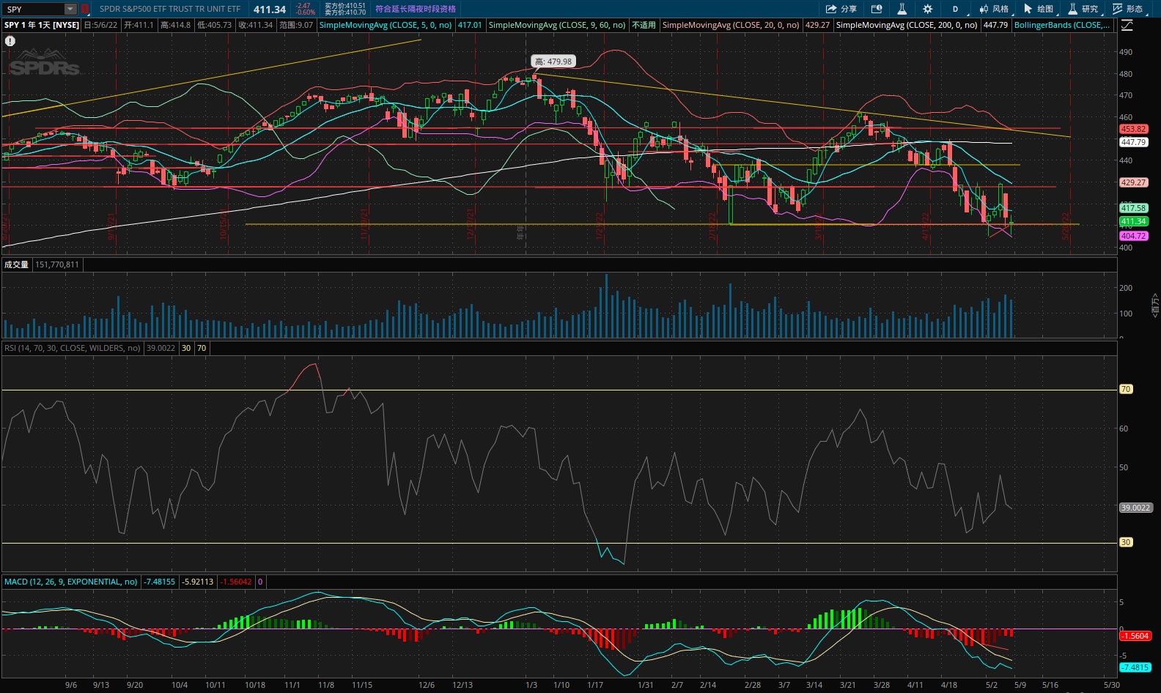Open the Edit Studies flask icon
Viewport: 1161px width, 693px height.
tap(902, 9)
